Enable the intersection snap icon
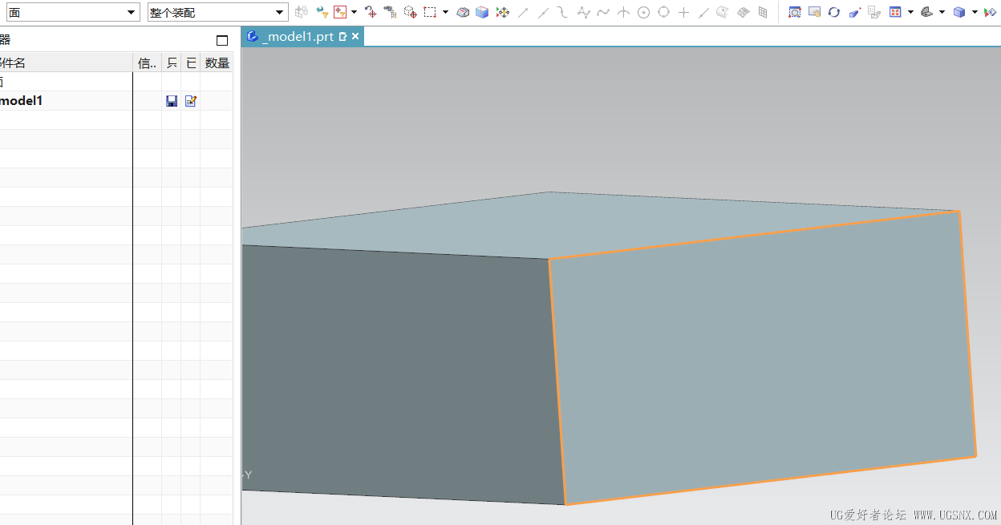This screenshot has width=1001, height=525. [x=623, y=12]
